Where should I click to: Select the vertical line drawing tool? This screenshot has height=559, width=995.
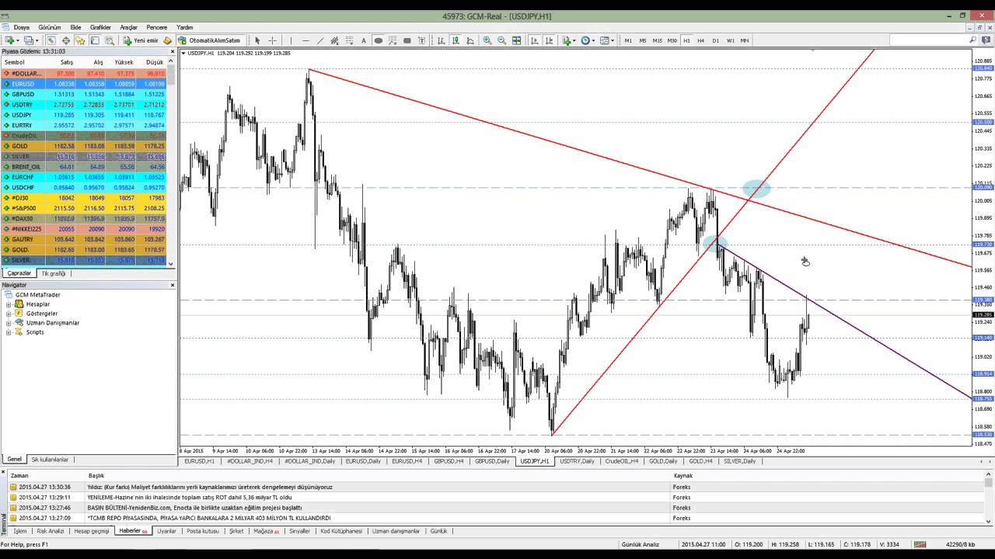tap(291, 40)
